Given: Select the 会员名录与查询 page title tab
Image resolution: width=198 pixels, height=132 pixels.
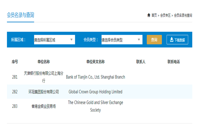Looking at the screenshot, I should click(x=20, y=15).
